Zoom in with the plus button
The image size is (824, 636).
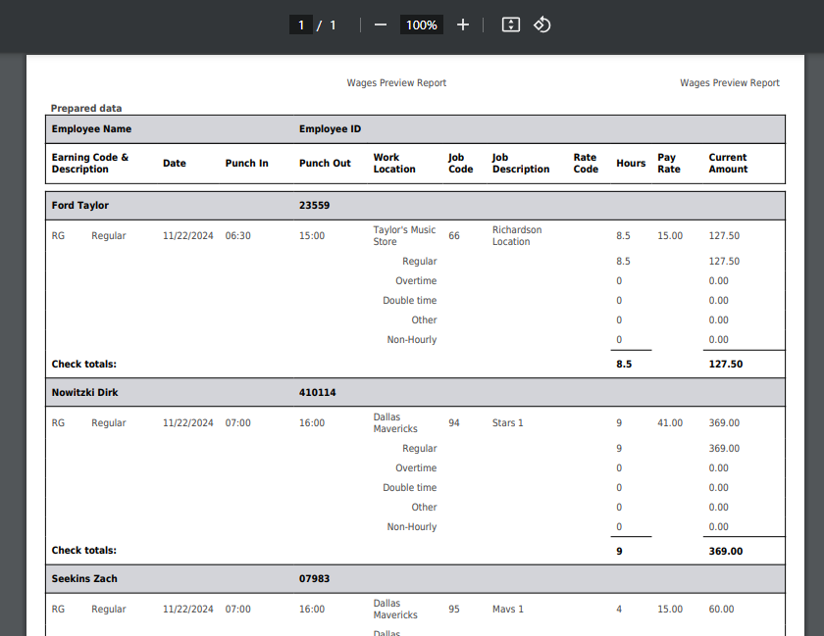(462, 24)
